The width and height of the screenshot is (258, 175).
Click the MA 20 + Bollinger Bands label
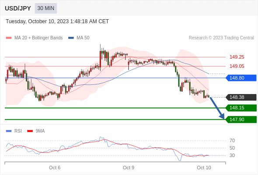pyautogui.click(x=38, y=38)
